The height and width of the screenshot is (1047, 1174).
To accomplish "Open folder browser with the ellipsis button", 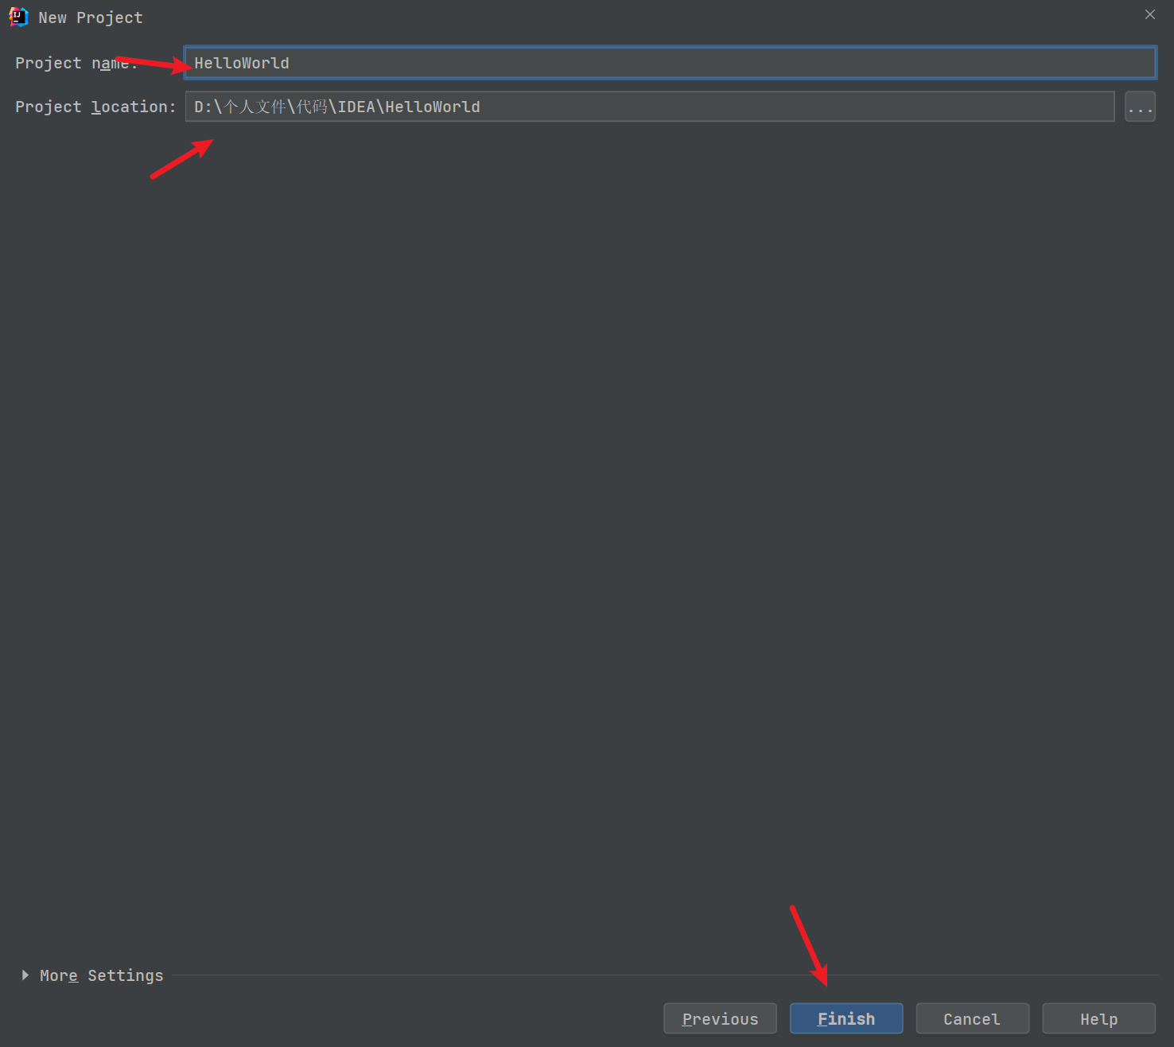I will pos(1140,107).
